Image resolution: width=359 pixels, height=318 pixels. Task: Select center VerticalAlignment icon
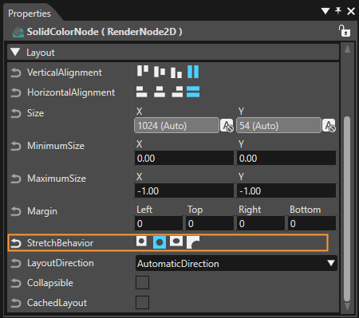pos(160,72)
